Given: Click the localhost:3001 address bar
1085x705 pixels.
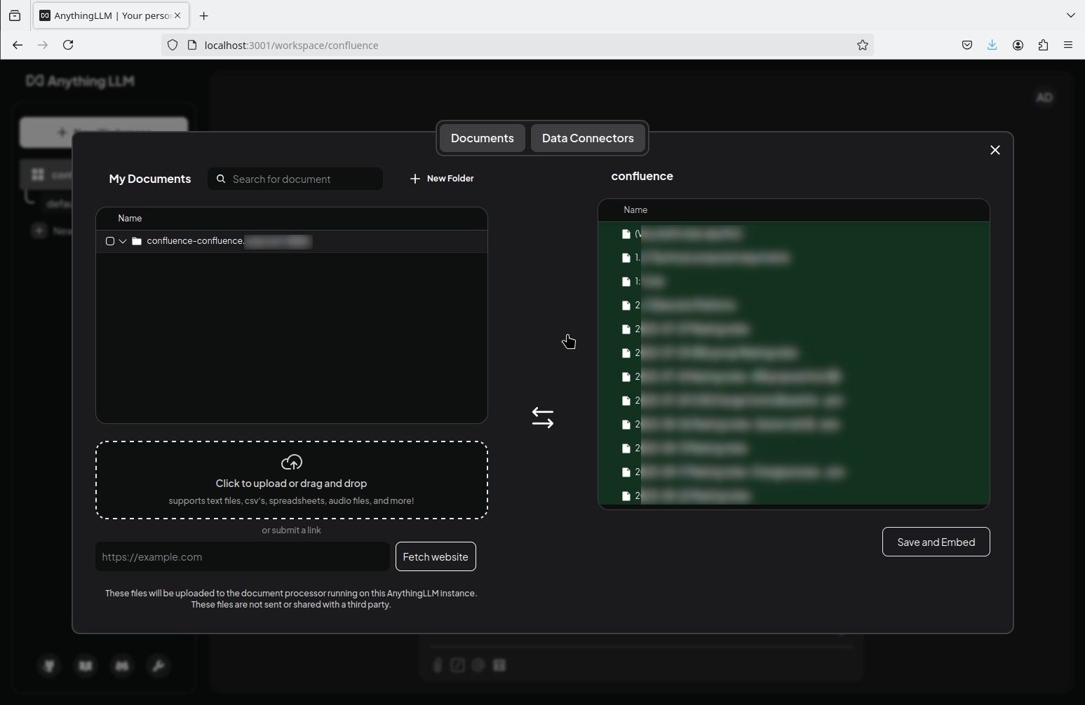Looking at the screenshot, I should tap(519, 45).
